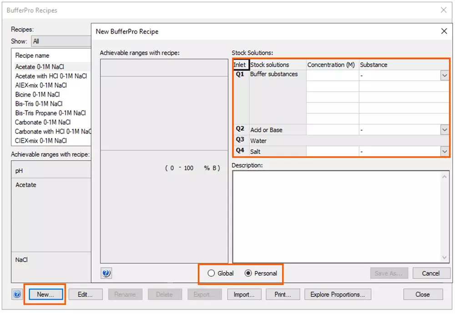Click the Q1 Concentration field
Screen dimensions: 455x314
point(332,75)
